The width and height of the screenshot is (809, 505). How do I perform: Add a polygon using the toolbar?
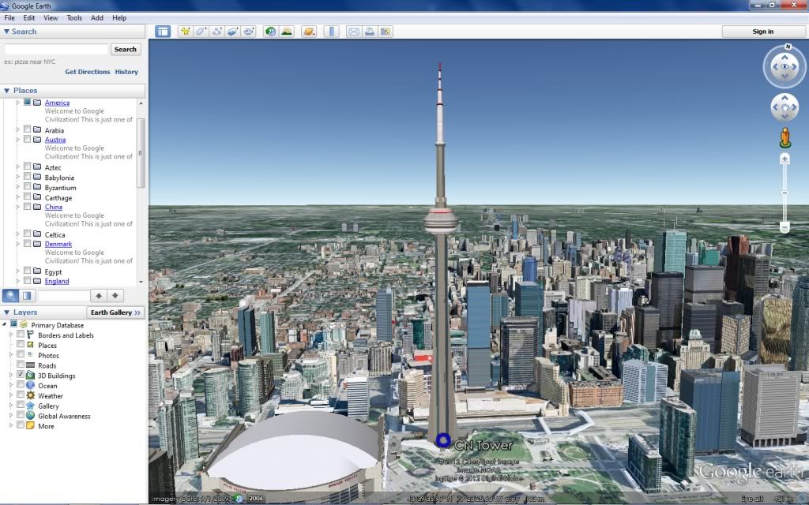click(x=201, y=32)
